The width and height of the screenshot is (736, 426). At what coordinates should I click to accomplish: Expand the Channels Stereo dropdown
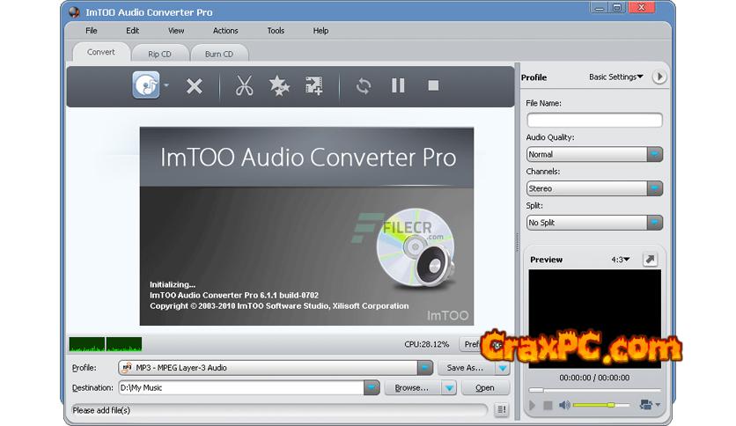[654, 188]
